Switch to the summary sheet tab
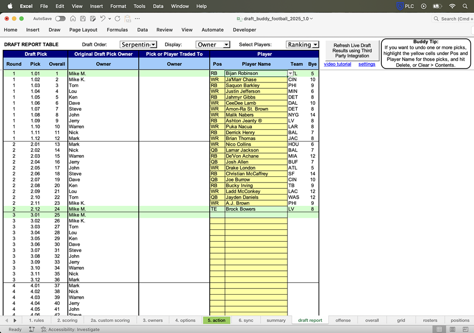 pos(276,320)
